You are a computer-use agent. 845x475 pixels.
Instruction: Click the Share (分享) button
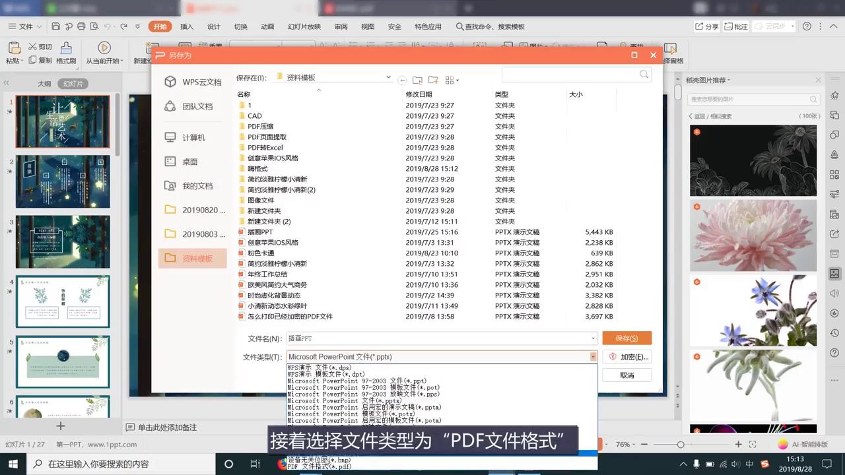pyautogui.click(x=707, y=26)
